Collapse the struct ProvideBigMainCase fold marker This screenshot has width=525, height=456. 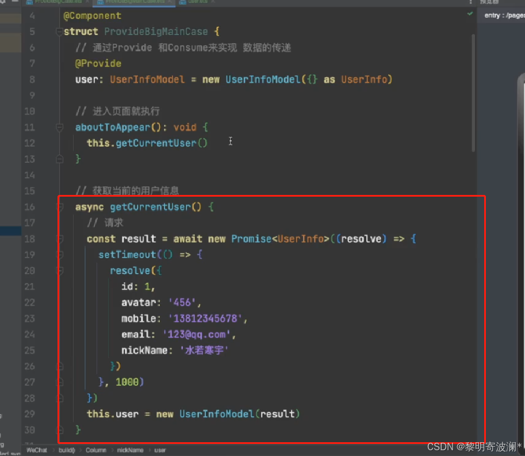click(x=60, y=32)
